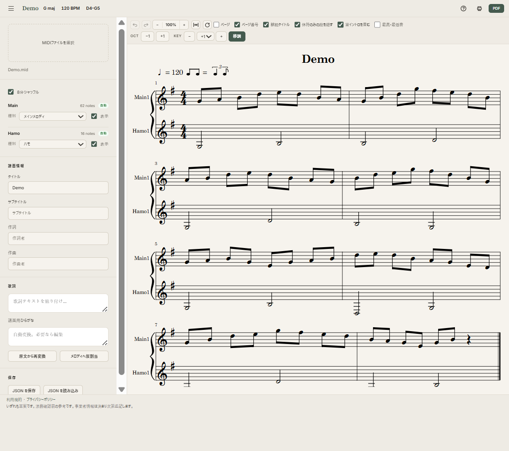Screen dimensions: 509x451
Task: Click the fit-to-width icon
Action: 196,25
